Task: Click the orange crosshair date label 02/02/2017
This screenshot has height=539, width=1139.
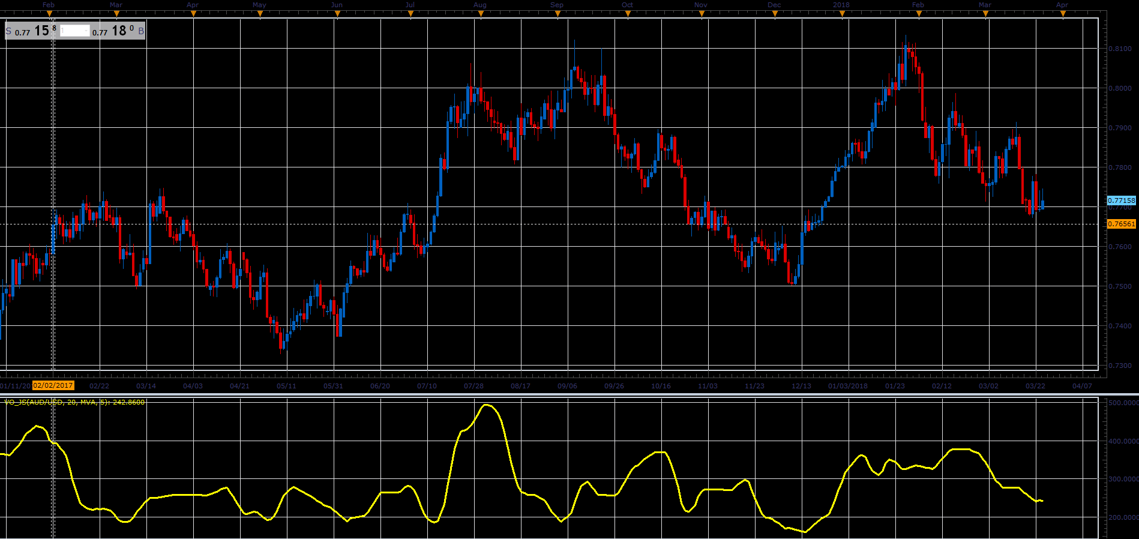Action: tap(53, 385)
